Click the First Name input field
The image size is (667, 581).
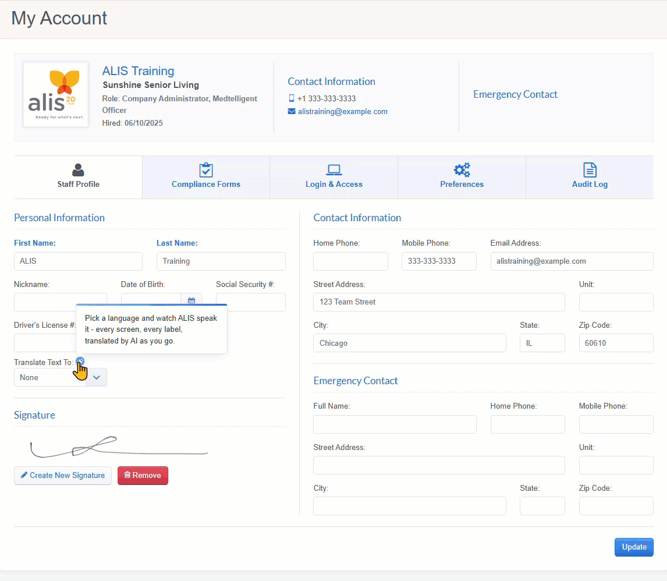(78, 261)
